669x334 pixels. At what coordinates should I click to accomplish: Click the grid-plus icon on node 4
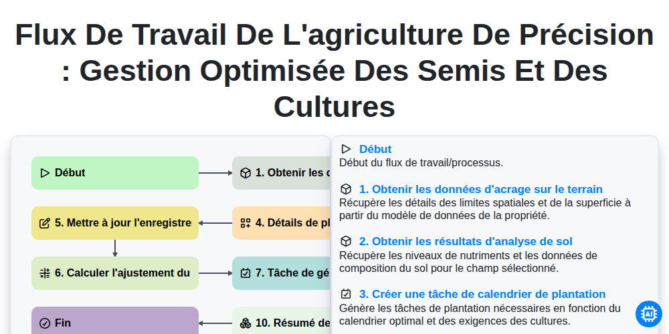coord(246,223)
